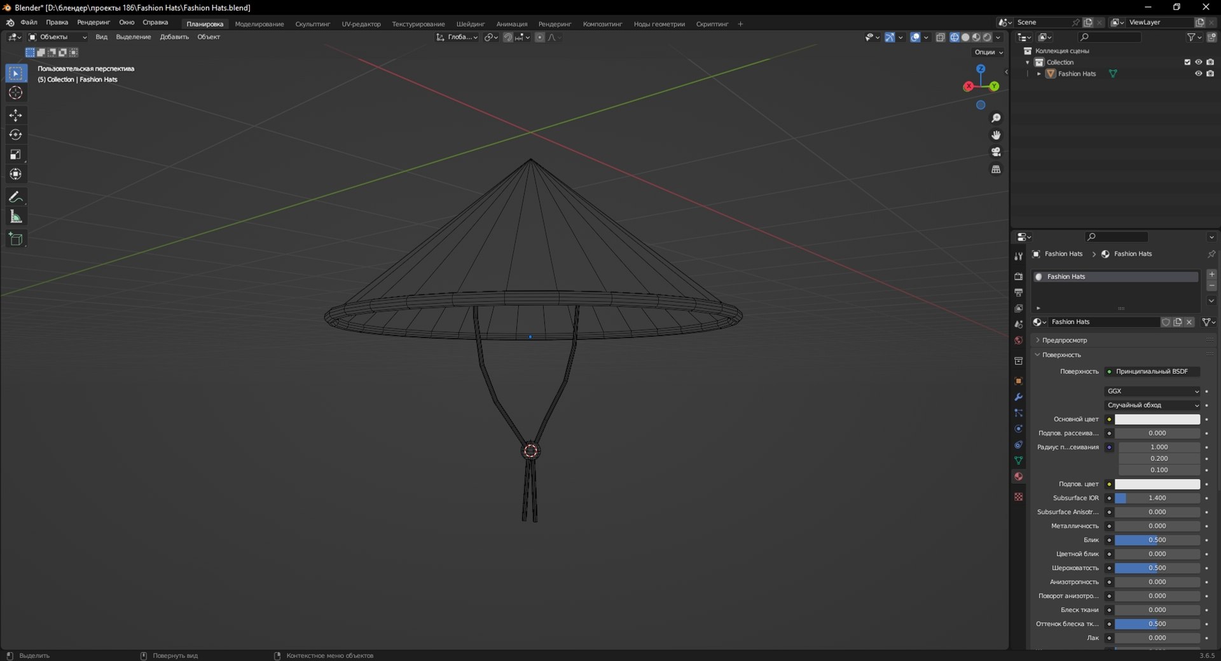1221x661 pixels.
Task: Open the Texture properties checker tab
Action: pos(1018,496)
